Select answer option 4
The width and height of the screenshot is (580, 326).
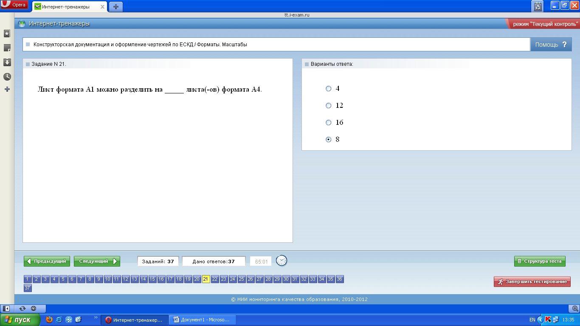point(328,89)
